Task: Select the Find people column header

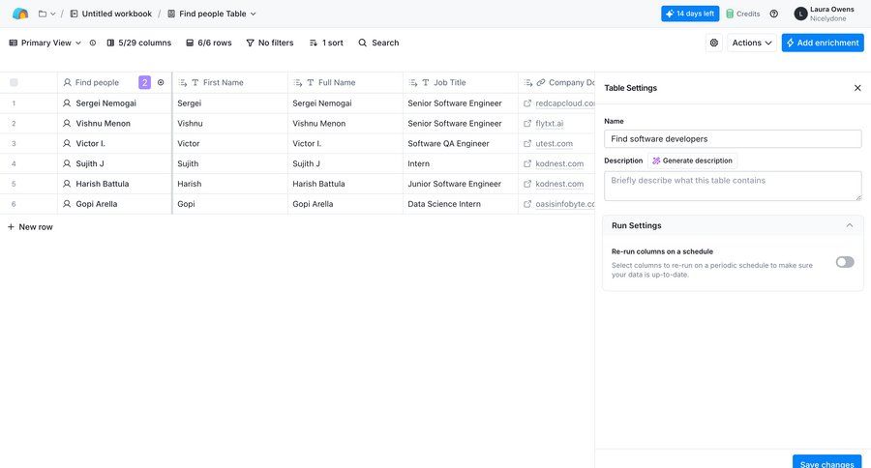Action: tap(114, 83)
